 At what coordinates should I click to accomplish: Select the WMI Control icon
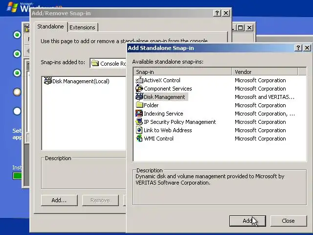coord(139,139)
